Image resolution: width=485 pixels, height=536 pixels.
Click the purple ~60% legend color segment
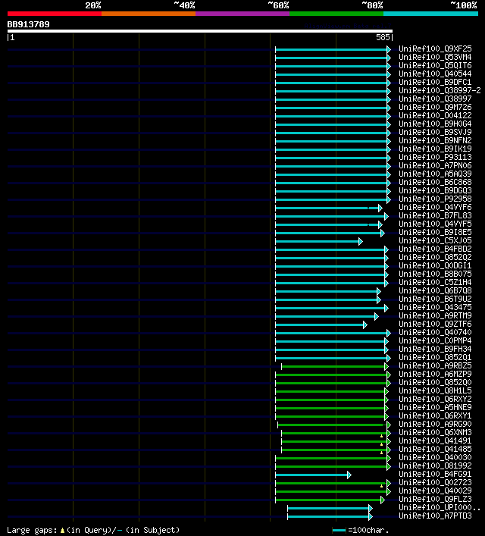tap(242, 14)
